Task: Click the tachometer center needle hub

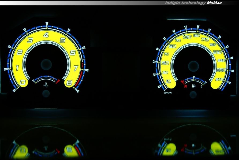Action: pyautogui.click(x=46, y=64)
